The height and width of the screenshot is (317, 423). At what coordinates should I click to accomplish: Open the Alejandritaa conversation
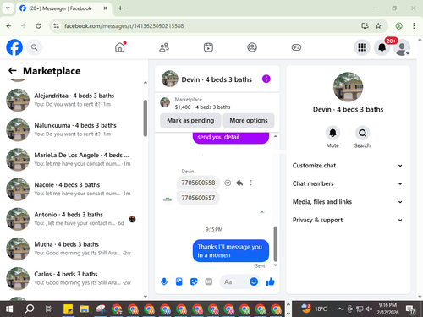tap(72, 100)
